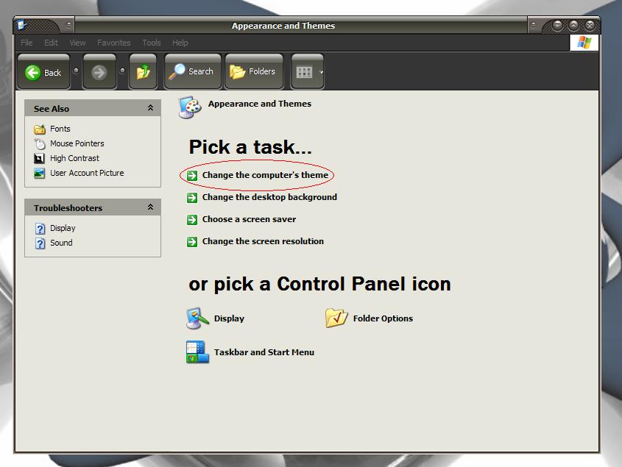Open the Edit menu
622x467 pixels.
51,43
